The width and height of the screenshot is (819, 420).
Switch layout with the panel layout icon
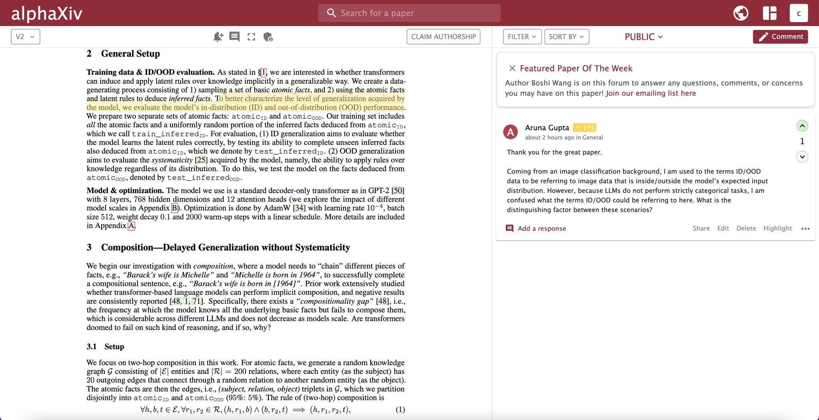tap(769, 13)
